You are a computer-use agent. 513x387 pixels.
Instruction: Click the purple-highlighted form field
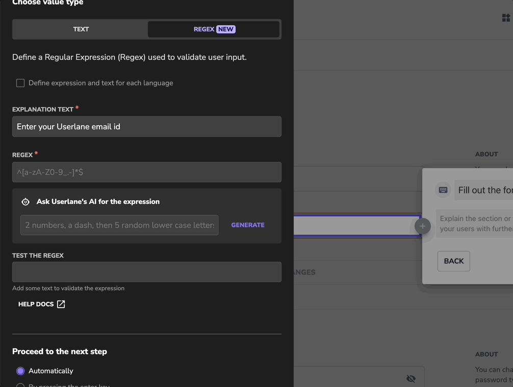tap(356, 226)
